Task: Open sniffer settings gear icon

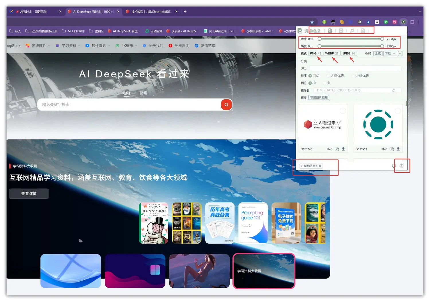Action: [402, 166]
